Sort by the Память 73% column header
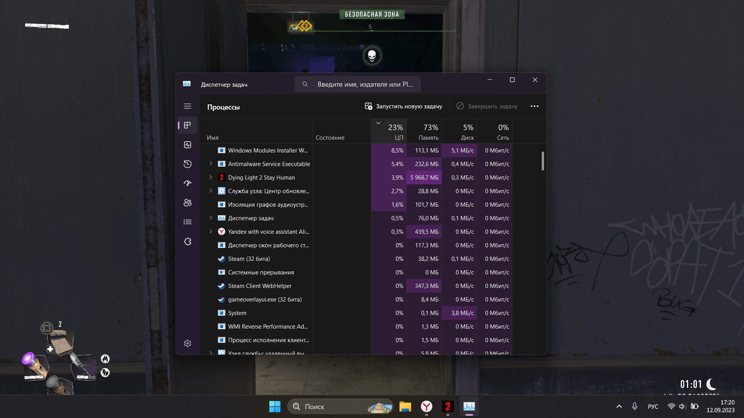 pyautogui.click(x=424, y=131)
